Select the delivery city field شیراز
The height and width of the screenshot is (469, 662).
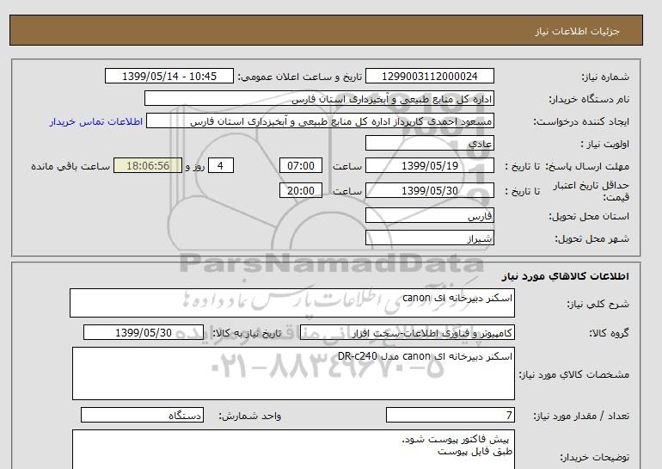429,238
